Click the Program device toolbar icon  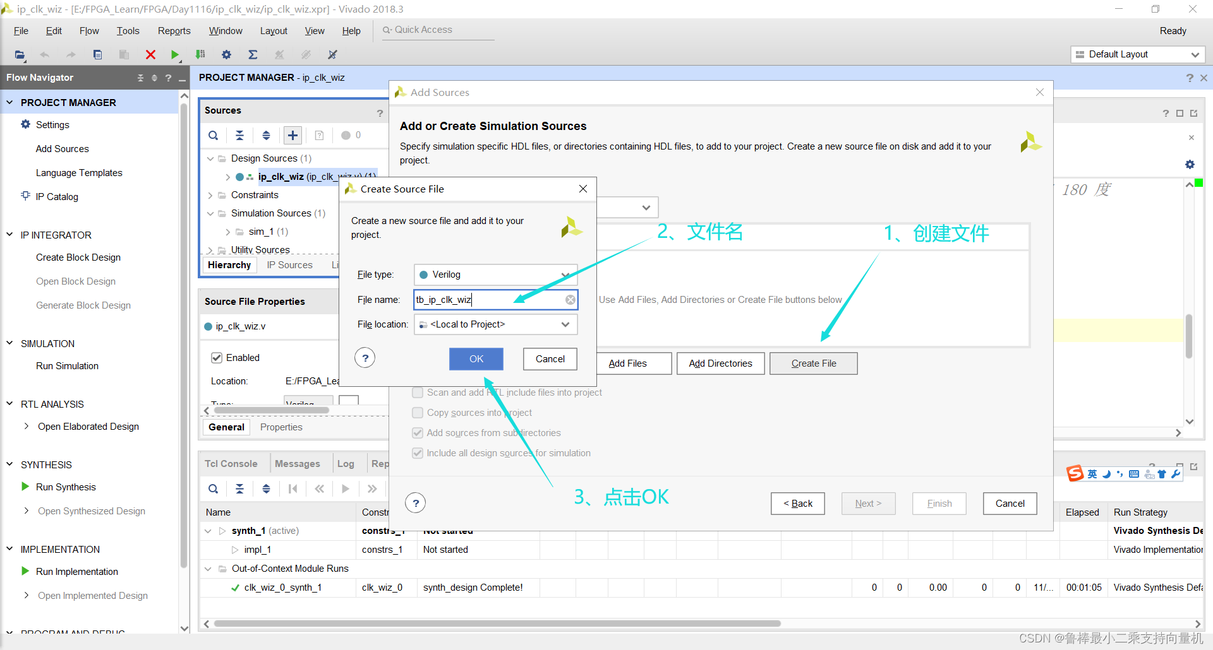coord(200,55)
